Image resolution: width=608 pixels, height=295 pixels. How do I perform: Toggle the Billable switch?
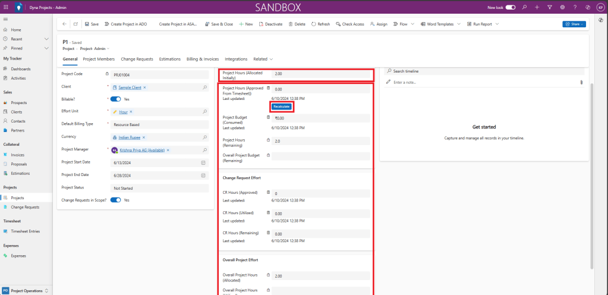116,99
